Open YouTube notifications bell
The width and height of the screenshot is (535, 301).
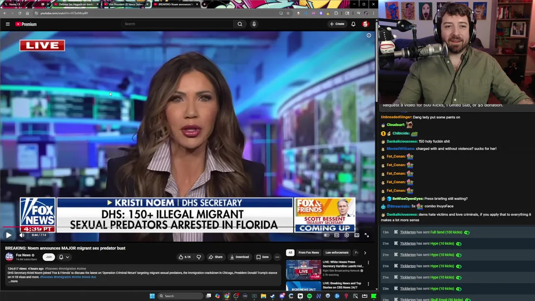[353, 24]
